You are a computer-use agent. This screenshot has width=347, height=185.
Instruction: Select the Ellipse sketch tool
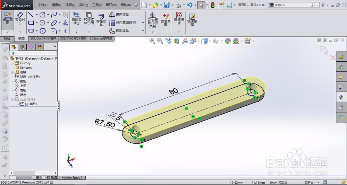[x=54, y=23]
